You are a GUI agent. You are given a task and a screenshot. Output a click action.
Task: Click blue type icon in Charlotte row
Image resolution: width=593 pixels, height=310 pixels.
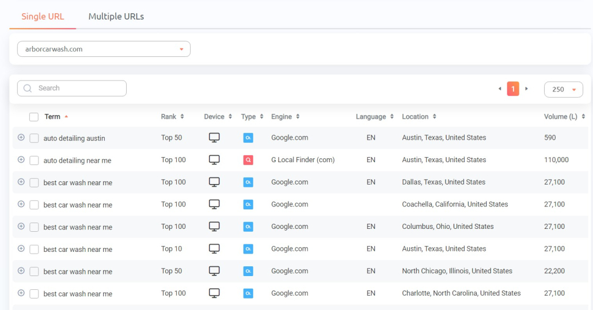click(248, 293)
